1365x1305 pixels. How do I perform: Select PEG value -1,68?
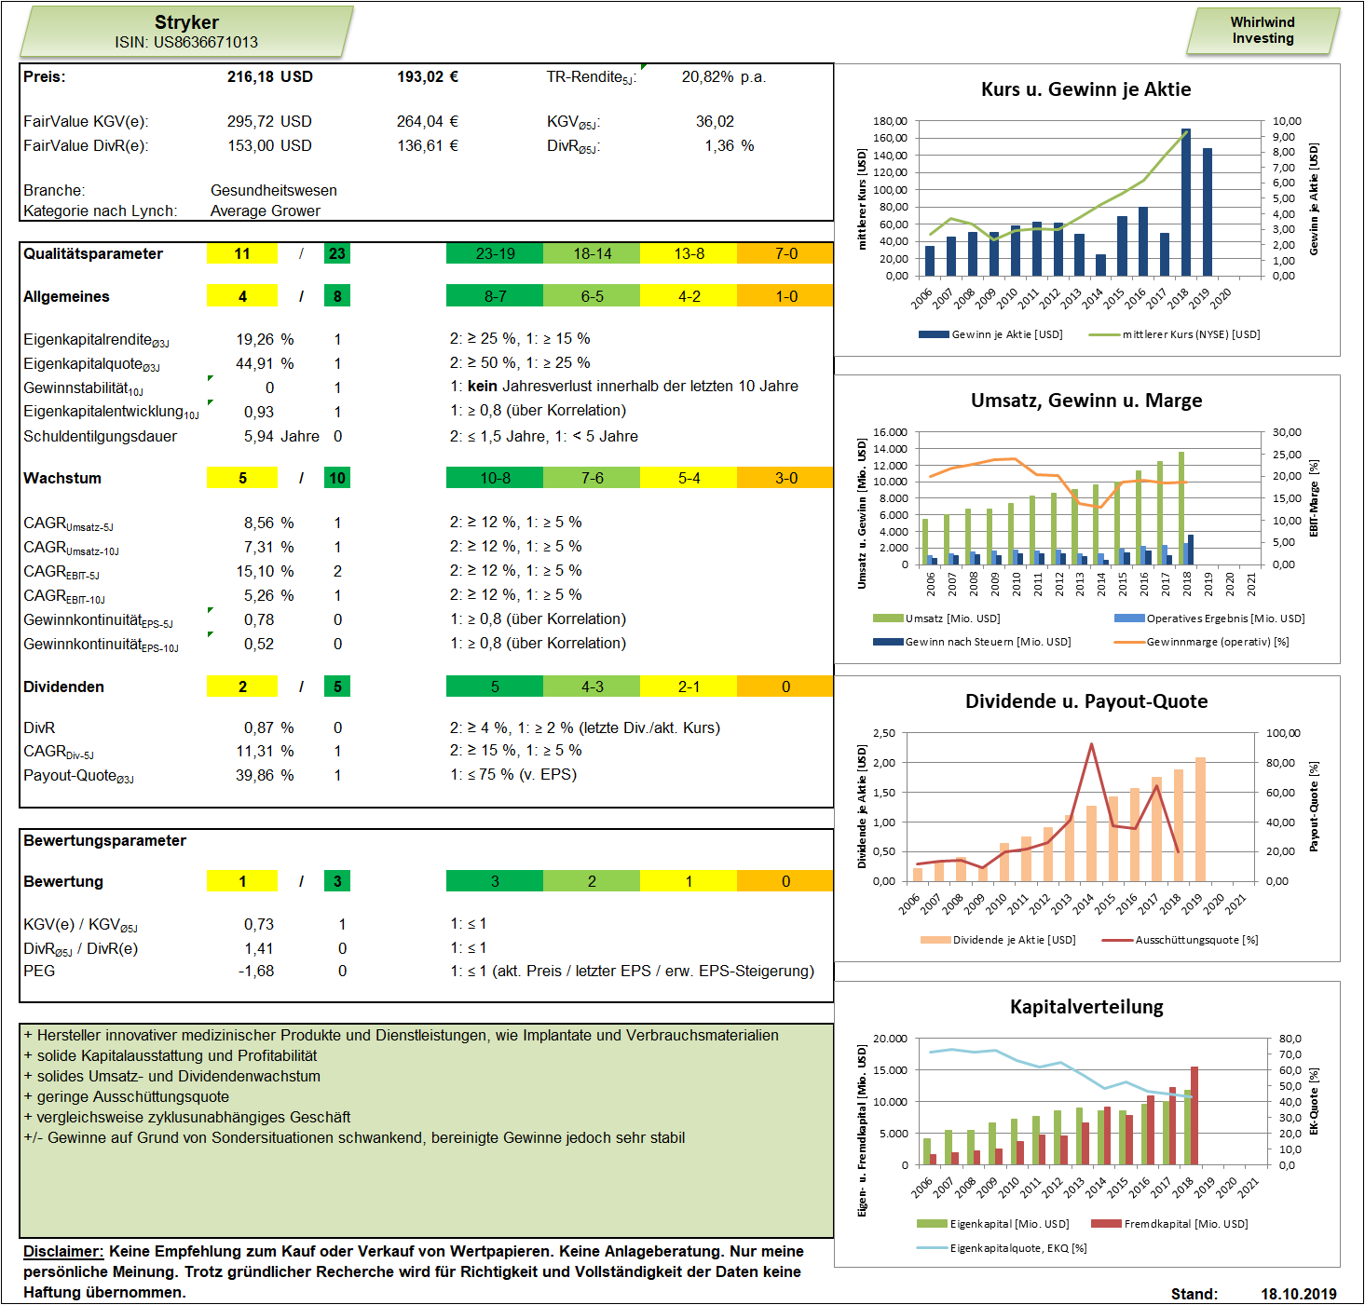click(x=255, y=971)
